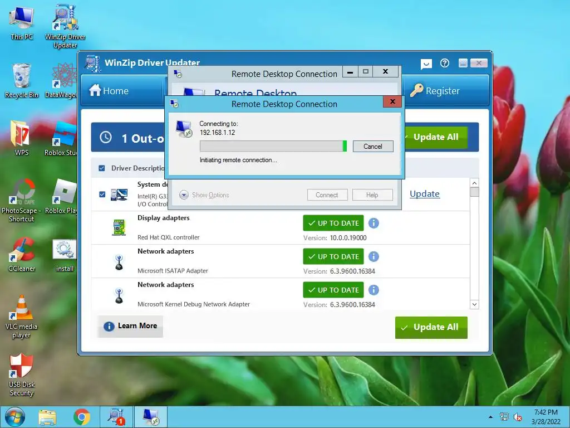
Task: Open WPS folder icon on desktop
Action: (22, 138)
